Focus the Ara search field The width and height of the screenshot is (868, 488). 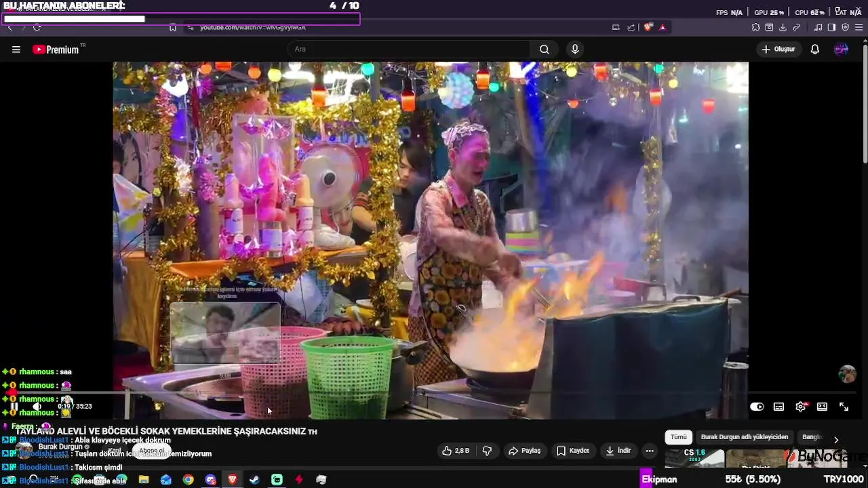click(409, 49)
